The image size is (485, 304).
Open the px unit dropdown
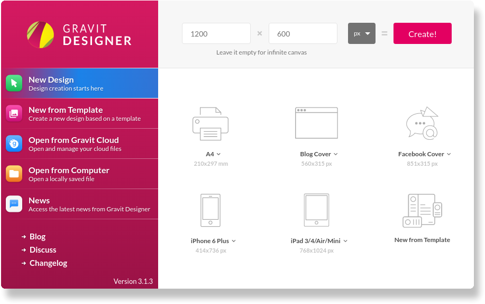tap(362, 33)
